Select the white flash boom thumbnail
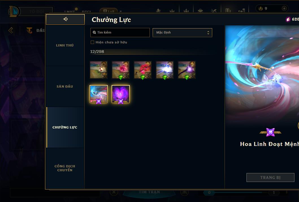This screenshot has height=202, width=299. 164,70
